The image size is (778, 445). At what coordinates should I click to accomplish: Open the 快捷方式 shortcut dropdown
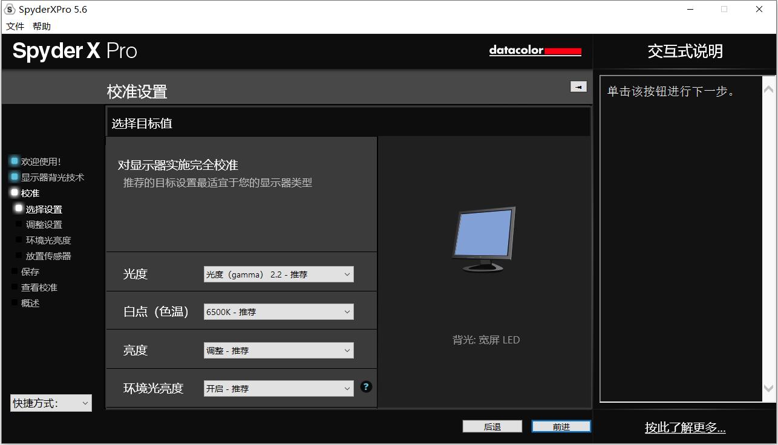coord(51,403)
